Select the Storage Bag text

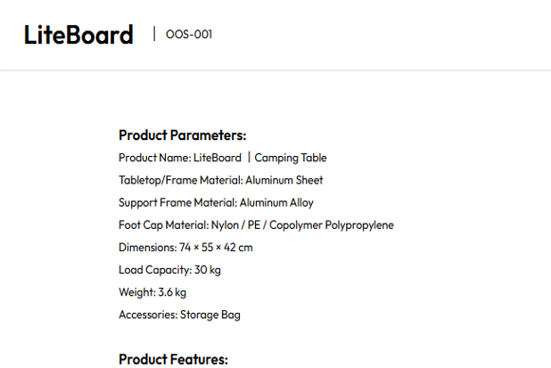210,315
